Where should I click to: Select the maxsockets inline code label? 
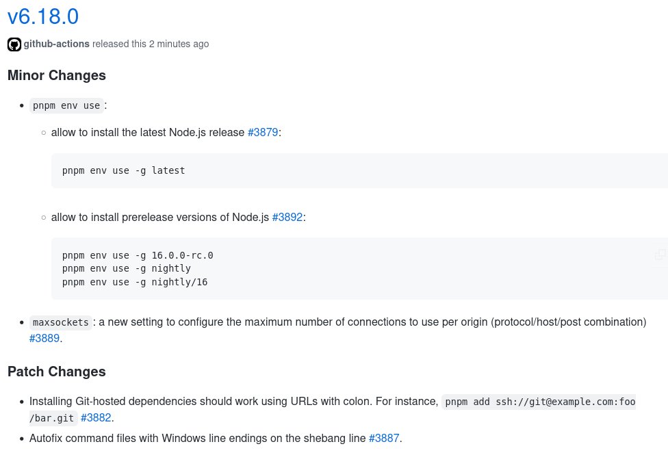pyautogui.click(x=60, y=322)
